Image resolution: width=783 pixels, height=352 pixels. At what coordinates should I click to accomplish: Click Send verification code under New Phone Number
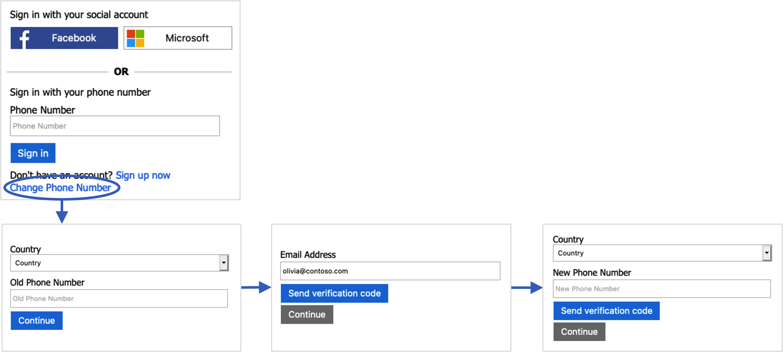tap(607, 311)
